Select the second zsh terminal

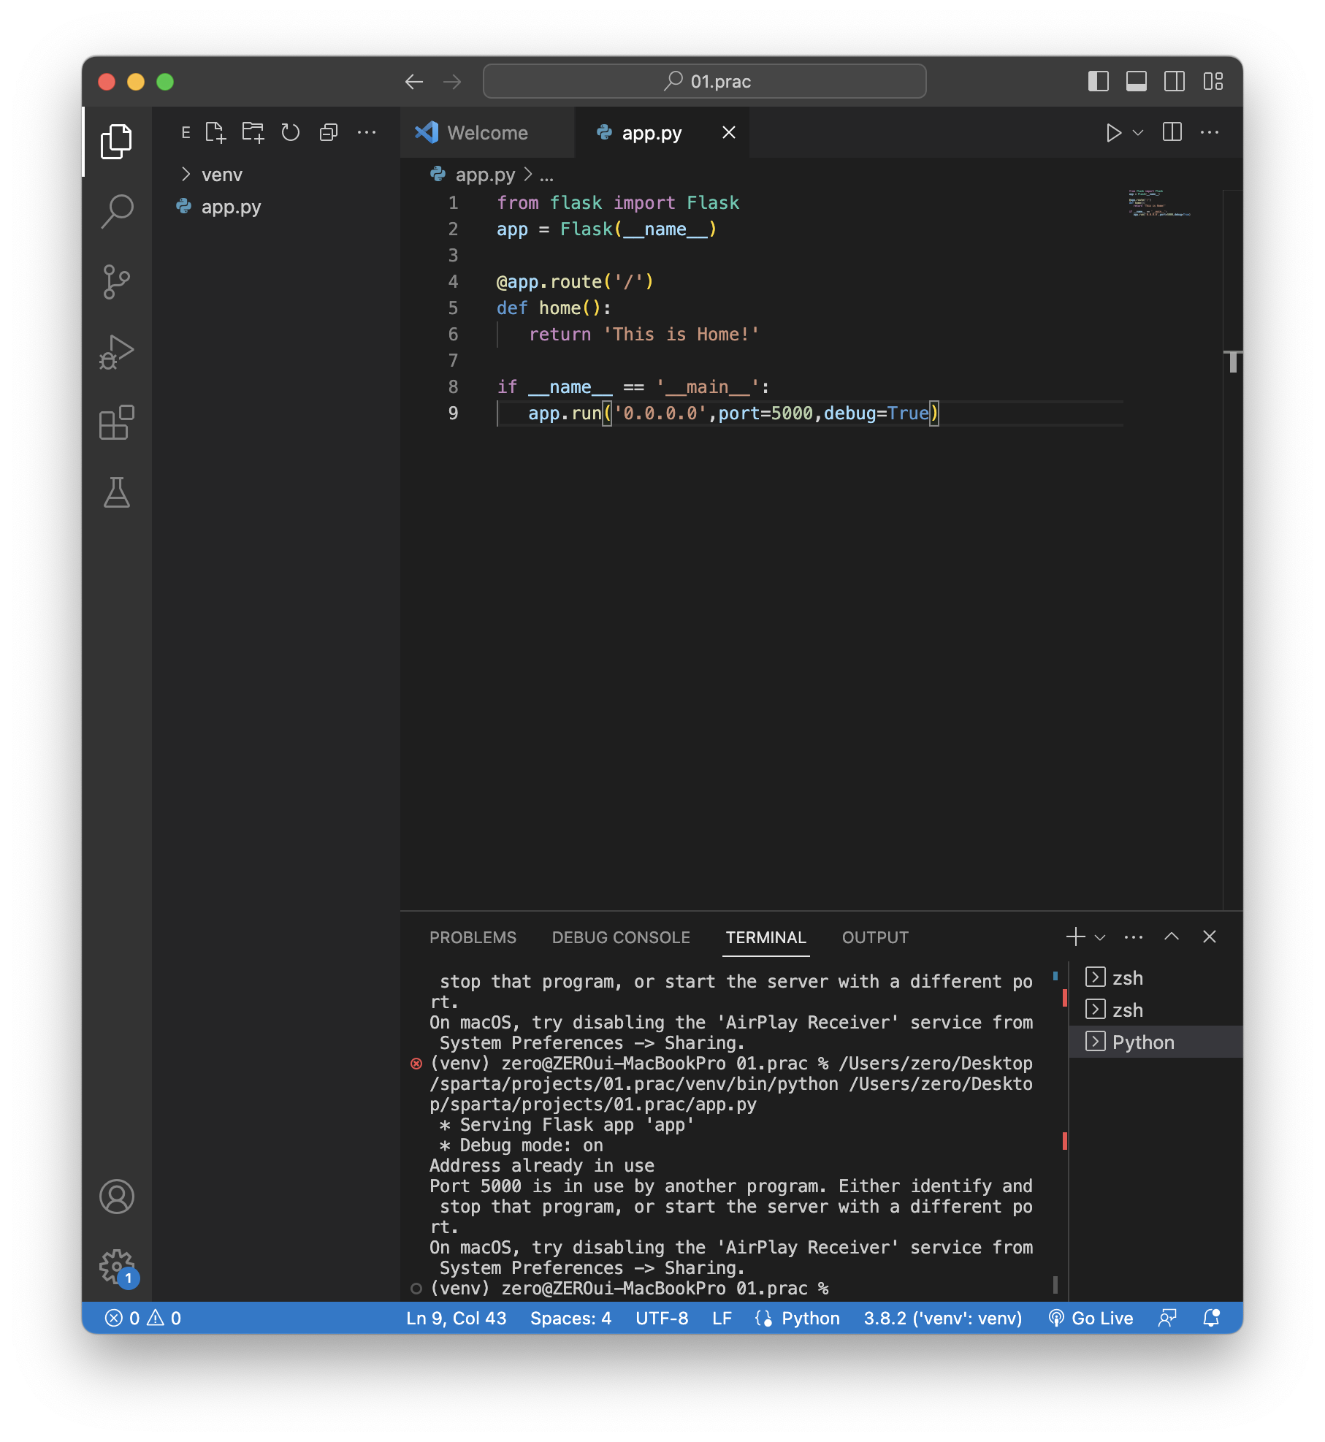(1156, 1010)
